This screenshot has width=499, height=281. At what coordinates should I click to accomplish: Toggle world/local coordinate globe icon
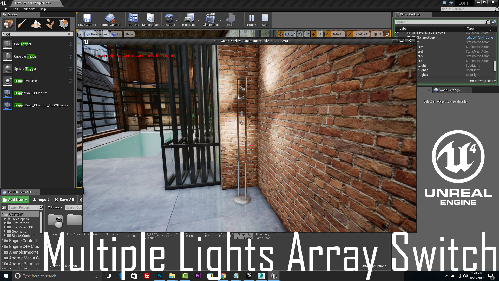[300, 34]
